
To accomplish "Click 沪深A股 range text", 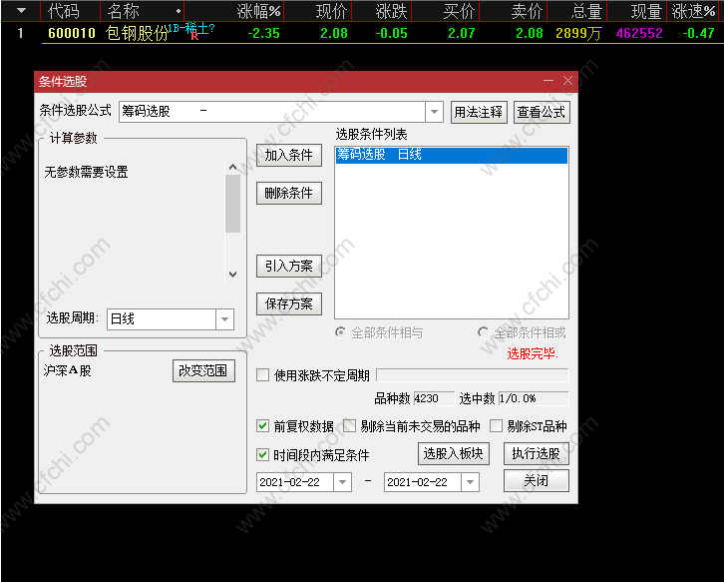I will click(68, 370).
